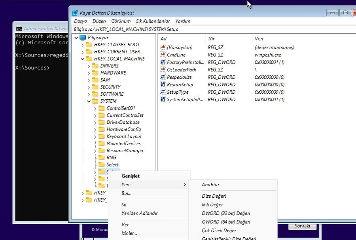Click the SYSTEM folder icon
The height and width of the screenshot is (240, 356).
(95, 101)
